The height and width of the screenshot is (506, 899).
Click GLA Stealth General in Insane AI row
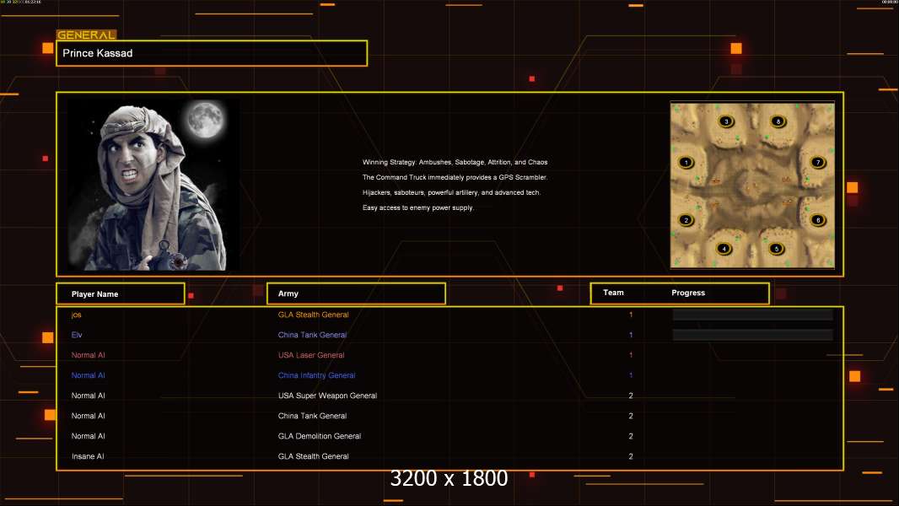click(313, 456)
